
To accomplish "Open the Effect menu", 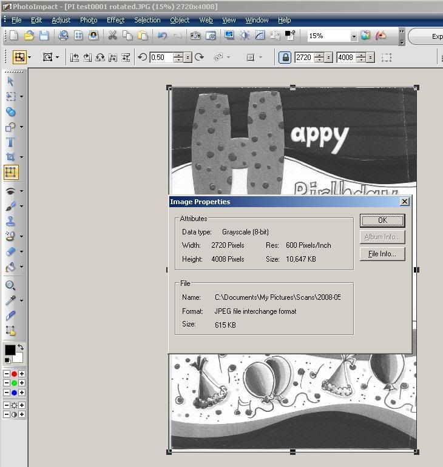I will [115, 20].
